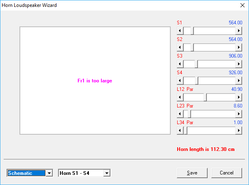249x185 pixels.
Task: Click the L23 value 8.60
Action: coord(238,106)
